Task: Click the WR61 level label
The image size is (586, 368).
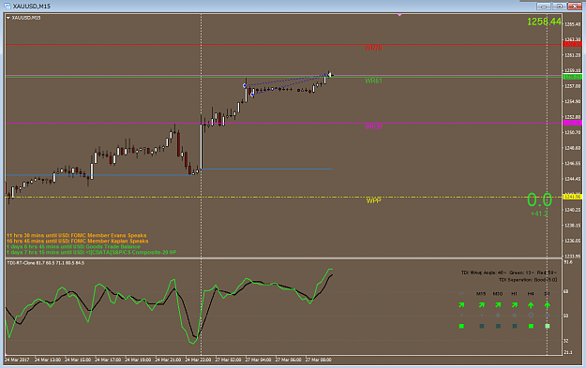Action: click(373, 81)
